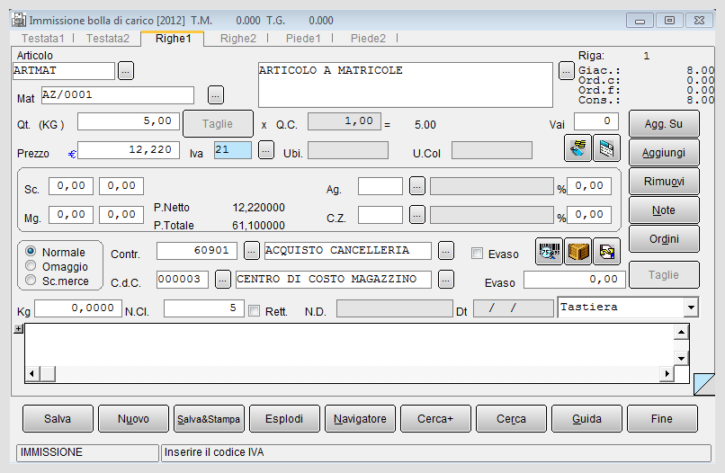Image resolution: width=725 pixels, height=473 pixels.
Task: Tick the Rett. checkbox
Action: (x=254, y=311)
